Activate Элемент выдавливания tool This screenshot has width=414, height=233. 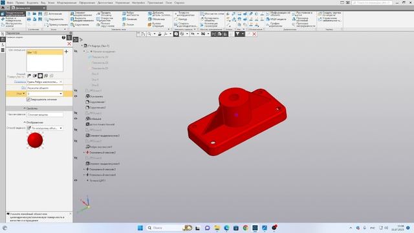pyautogui.click(x=82, y=14)
